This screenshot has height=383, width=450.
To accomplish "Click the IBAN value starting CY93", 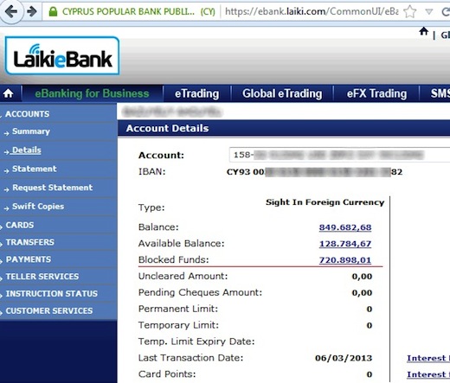I will point(314,172).
